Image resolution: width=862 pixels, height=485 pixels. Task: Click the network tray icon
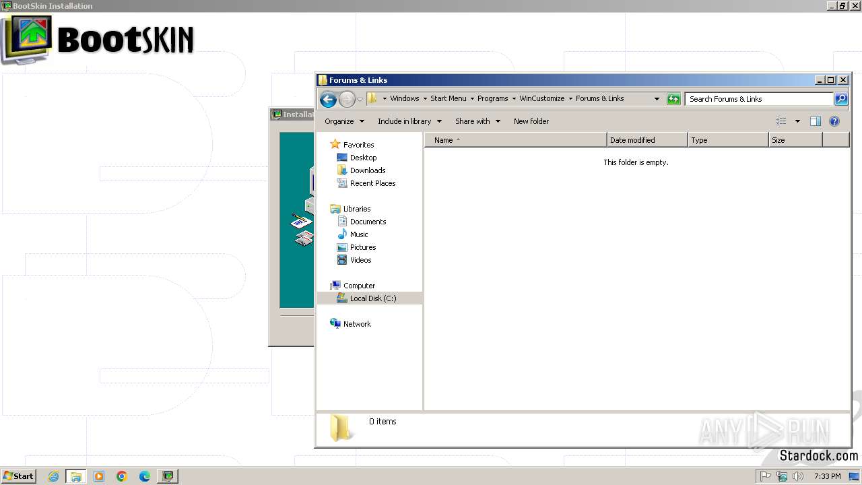[x=782, y=476]
